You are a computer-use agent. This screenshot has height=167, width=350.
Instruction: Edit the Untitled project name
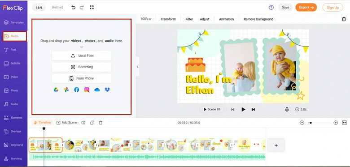[x=57, y=7]
